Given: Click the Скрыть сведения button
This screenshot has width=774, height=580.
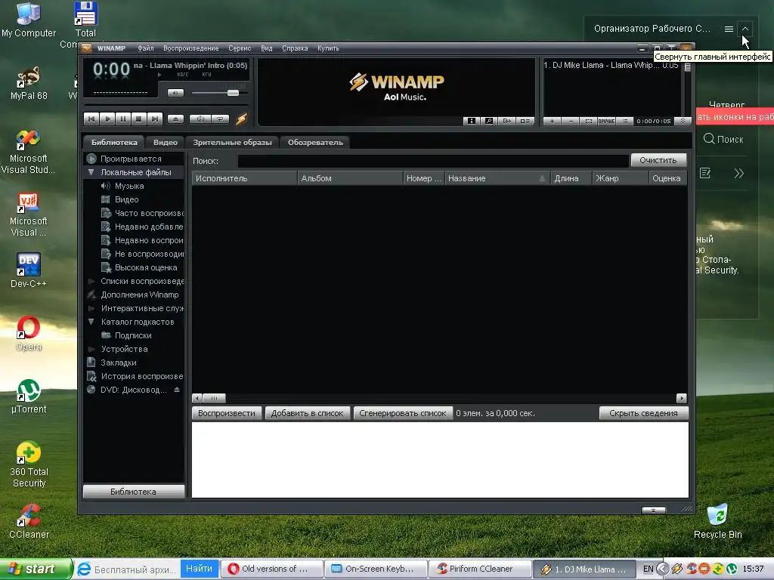Looking at the screenshot, I should pos(643,413).
